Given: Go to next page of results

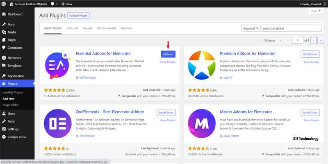Looking at the screenshot, I should coord(313,40).
